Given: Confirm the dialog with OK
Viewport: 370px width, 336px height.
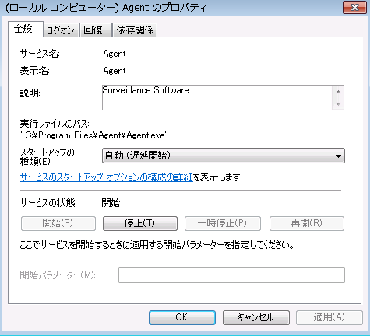Looking at the screenshot, I should tap(182, 317).
